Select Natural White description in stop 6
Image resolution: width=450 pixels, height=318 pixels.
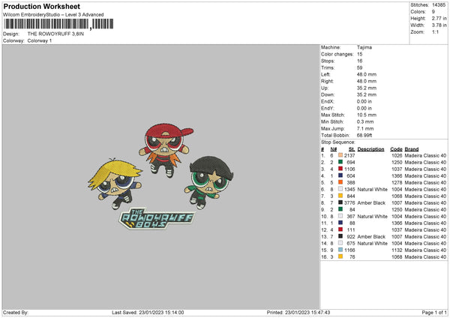pyautogui.click(x=373, y=190)
